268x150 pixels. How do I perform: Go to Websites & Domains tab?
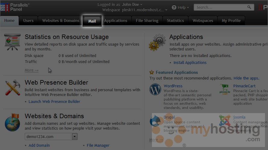61,21
